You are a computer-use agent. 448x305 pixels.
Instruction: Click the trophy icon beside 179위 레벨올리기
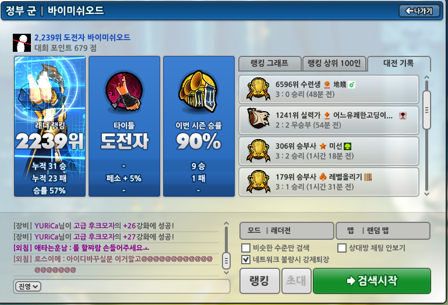(x=258, y=182)
